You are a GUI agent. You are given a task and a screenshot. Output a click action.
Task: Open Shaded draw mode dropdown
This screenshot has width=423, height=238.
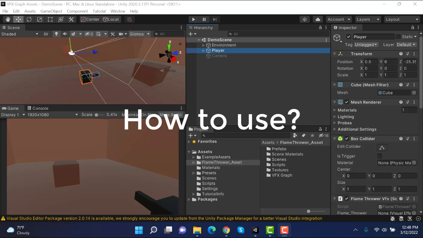tap(20, 34)
